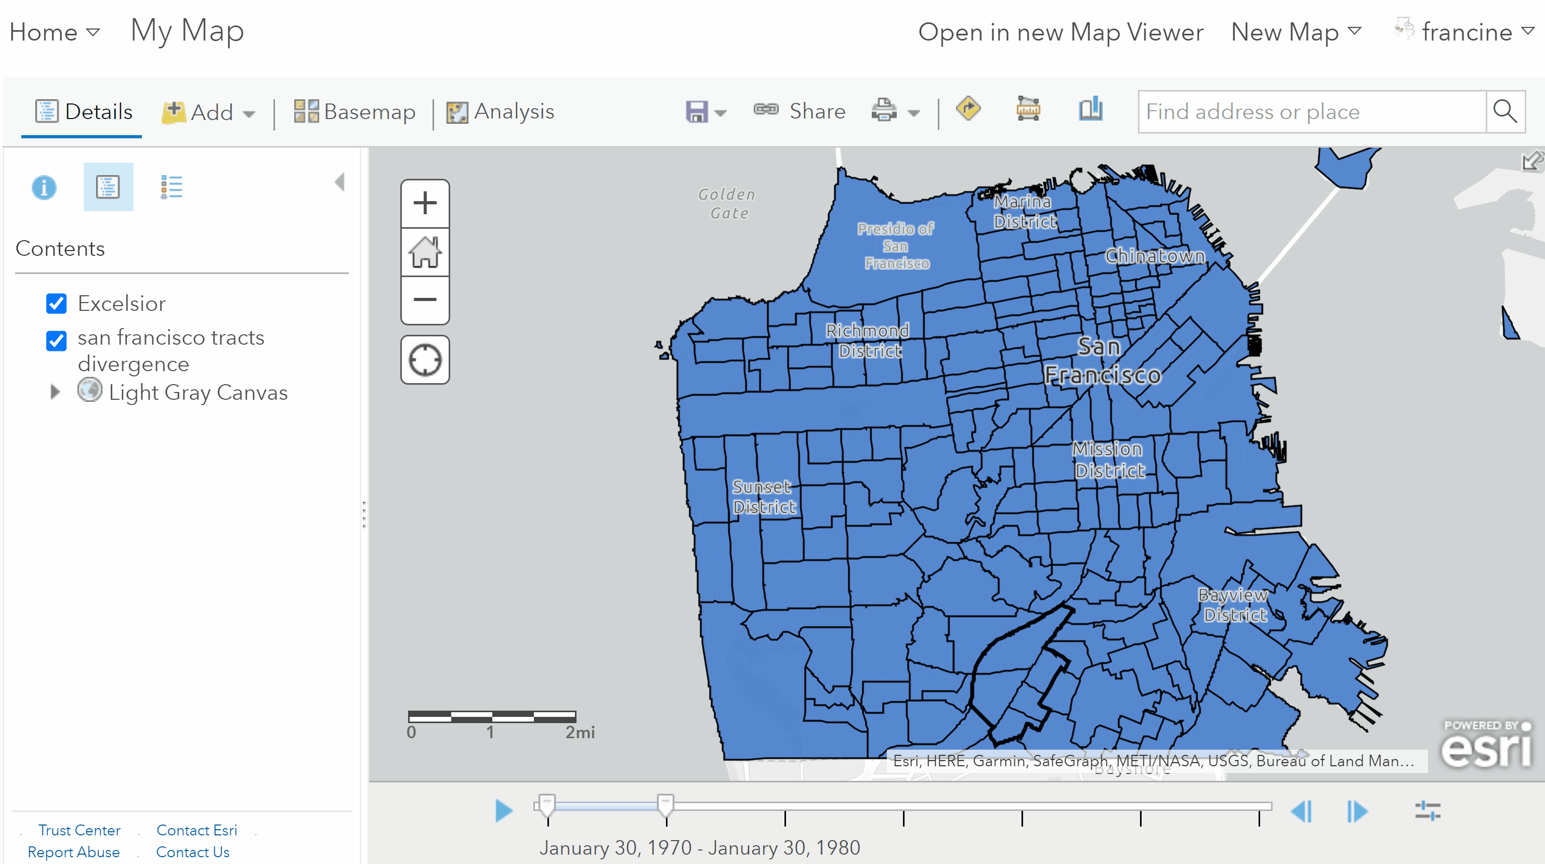Open the Basemap gallery
This screenshot has width=1545, height=864.
355,112
